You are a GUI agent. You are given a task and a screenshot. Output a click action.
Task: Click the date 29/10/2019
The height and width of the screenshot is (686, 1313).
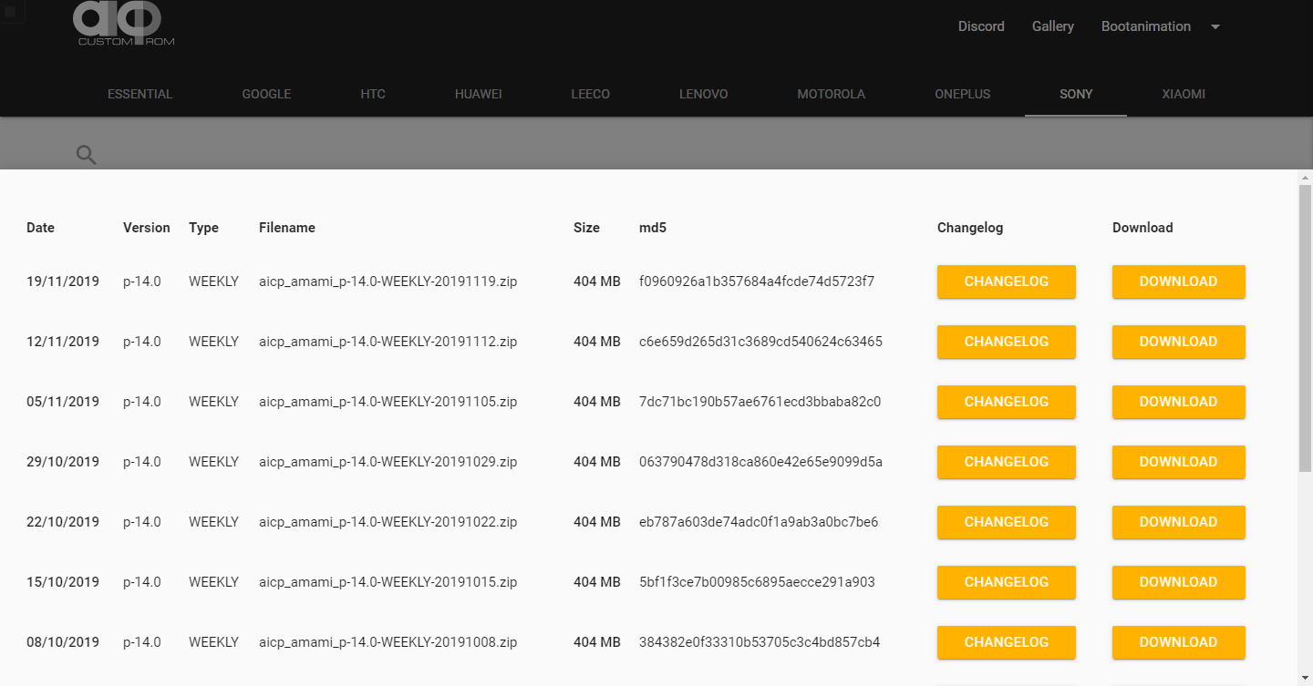coord(63,462)
